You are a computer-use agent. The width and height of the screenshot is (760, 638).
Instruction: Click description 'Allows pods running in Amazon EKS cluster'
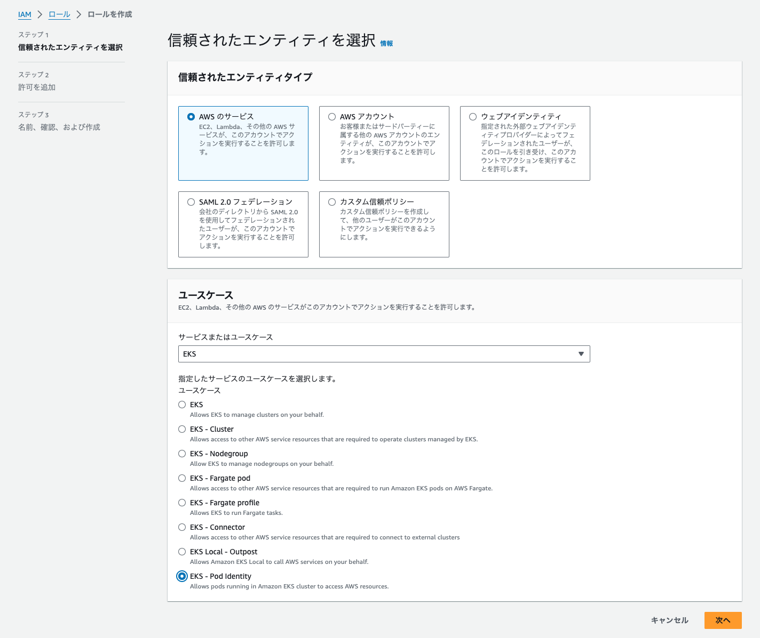point(289,586)
